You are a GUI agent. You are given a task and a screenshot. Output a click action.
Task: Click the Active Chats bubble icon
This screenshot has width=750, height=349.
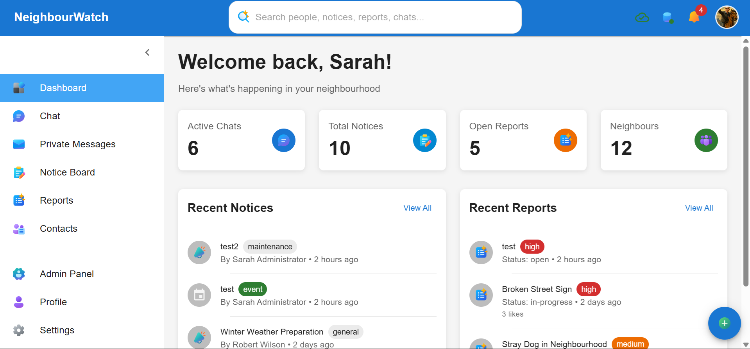click(284, 140)
